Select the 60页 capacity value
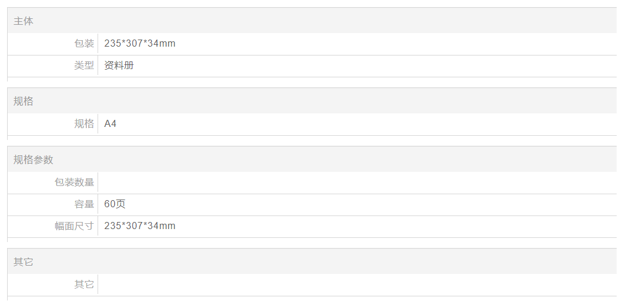This screenshot has height=307, width=635. pos(115,204)
